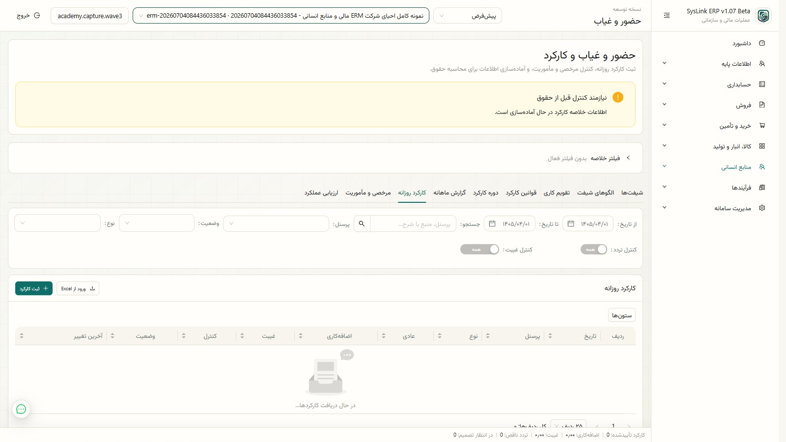
Task: Click the ثبت کارکرد button
Action: click(x=34, y=288)
